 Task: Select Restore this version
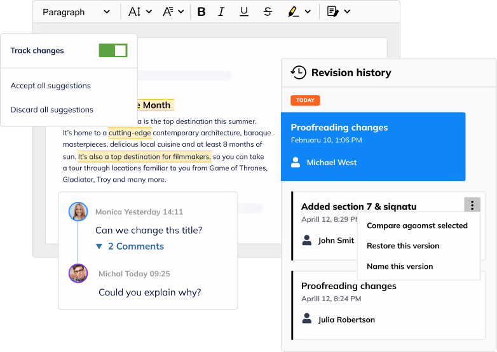click(403, 246)
